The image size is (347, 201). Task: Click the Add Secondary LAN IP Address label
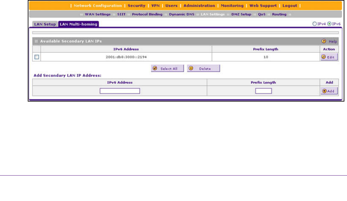coord(68,75)
